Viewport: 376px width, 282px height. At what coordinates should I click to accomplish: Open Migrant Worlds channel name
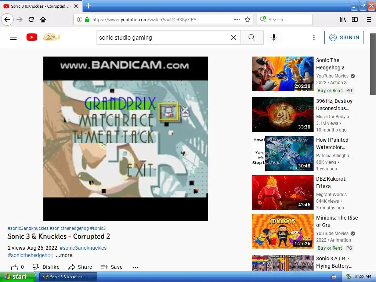coord(331,195)
